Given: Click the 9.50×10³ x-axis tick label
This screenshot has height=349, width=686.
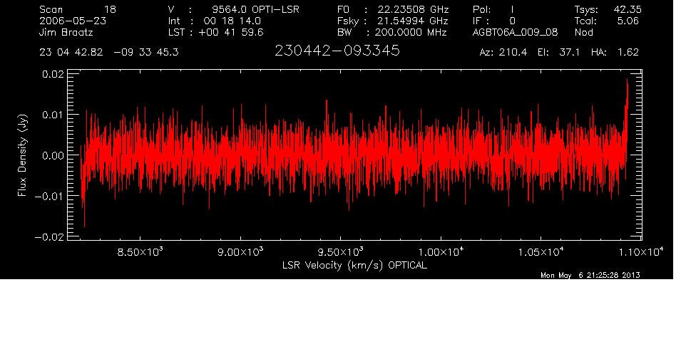Looking at the screenshot, I should (x=340, y=252).
